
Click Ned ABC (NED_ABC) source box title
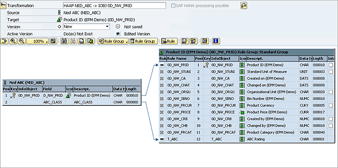tap(27, 82)
